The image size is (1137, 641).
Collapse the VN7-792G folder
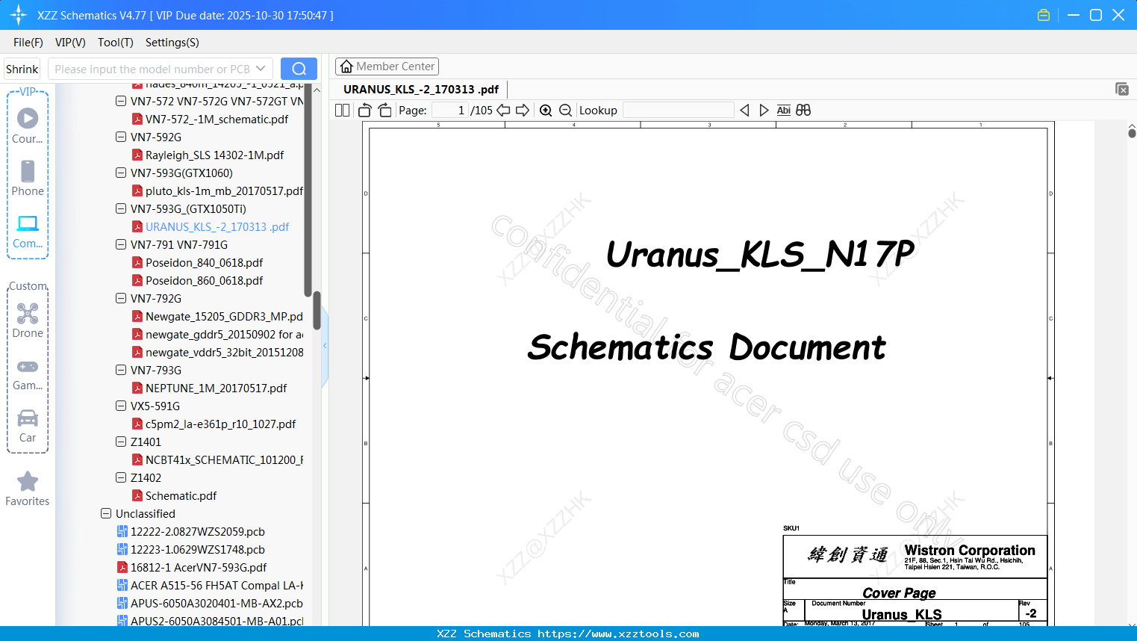point(121,298)
